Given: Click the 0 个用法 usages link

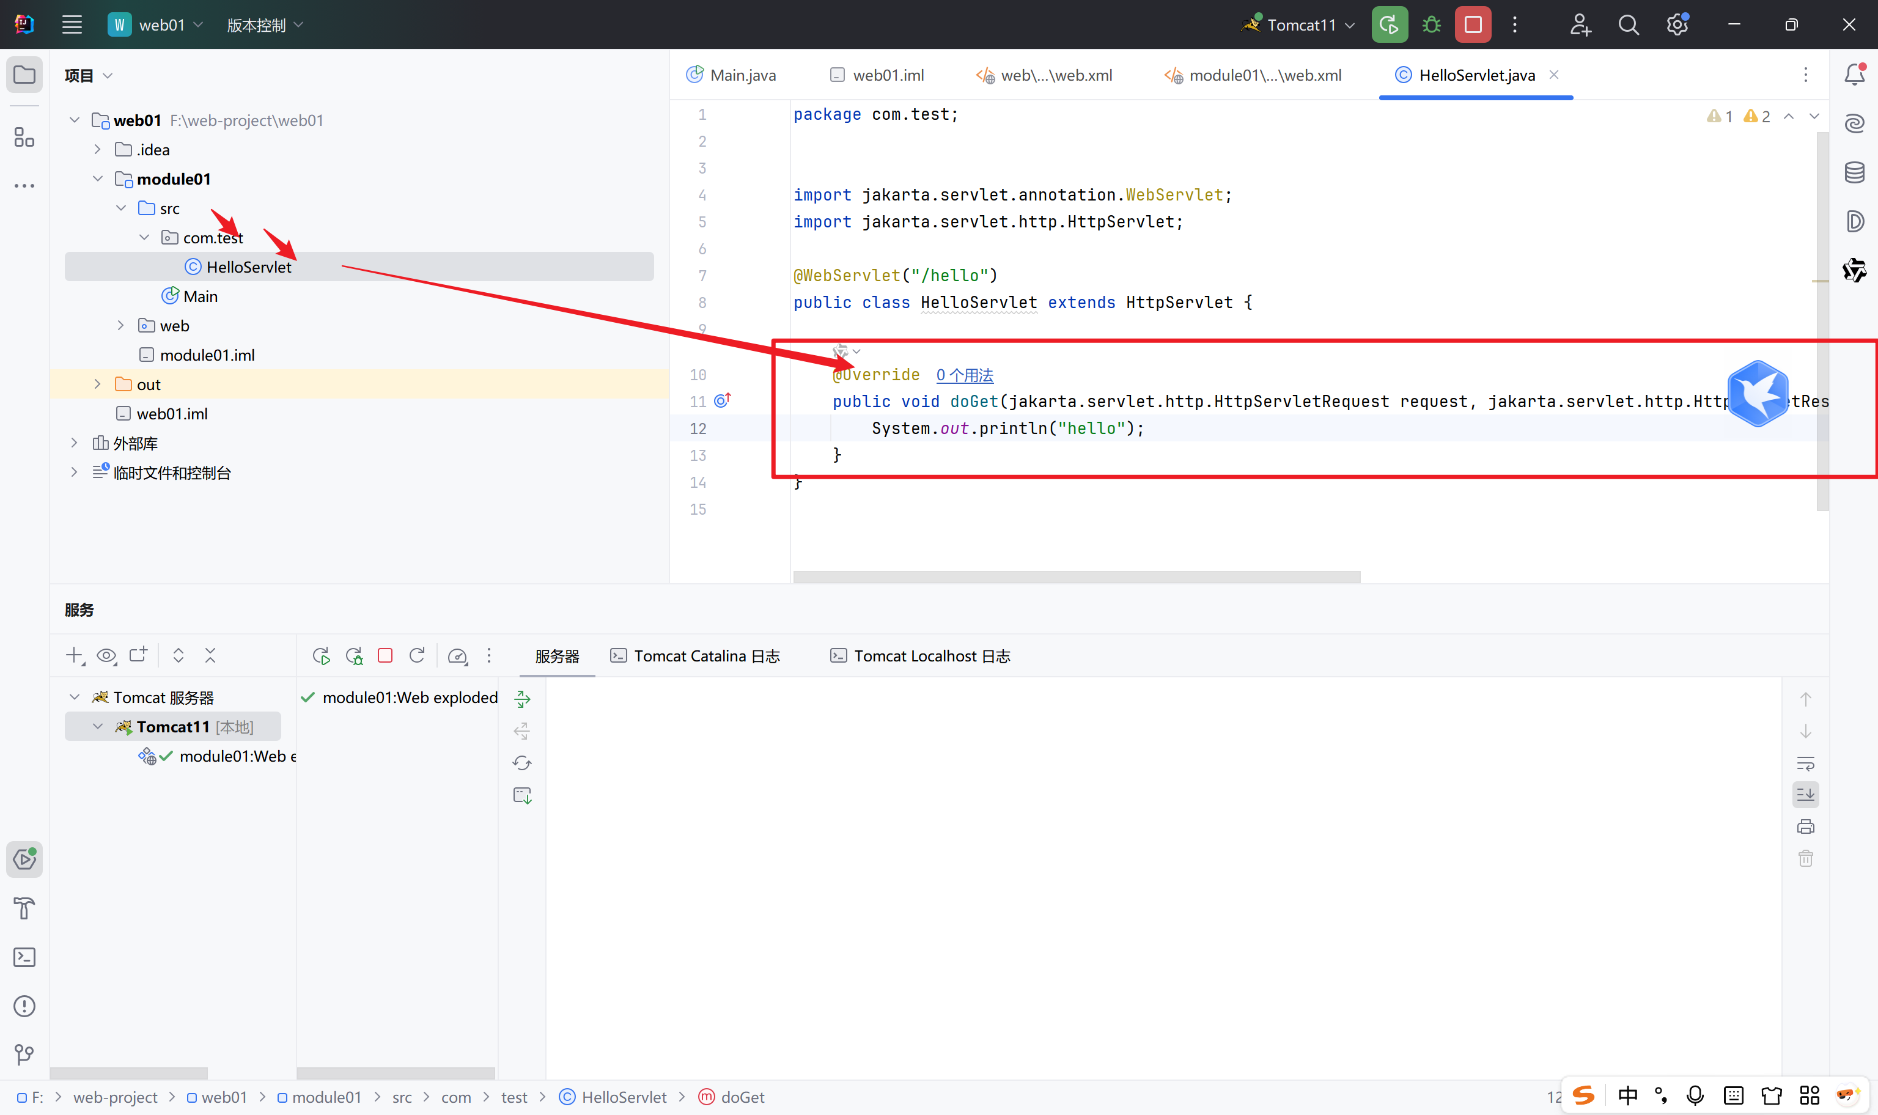Looking at the screenshot, I should [965, 375].
